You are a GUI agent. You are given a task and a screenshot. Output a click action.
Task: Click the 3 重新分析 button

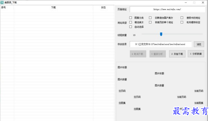click(157, 54)
